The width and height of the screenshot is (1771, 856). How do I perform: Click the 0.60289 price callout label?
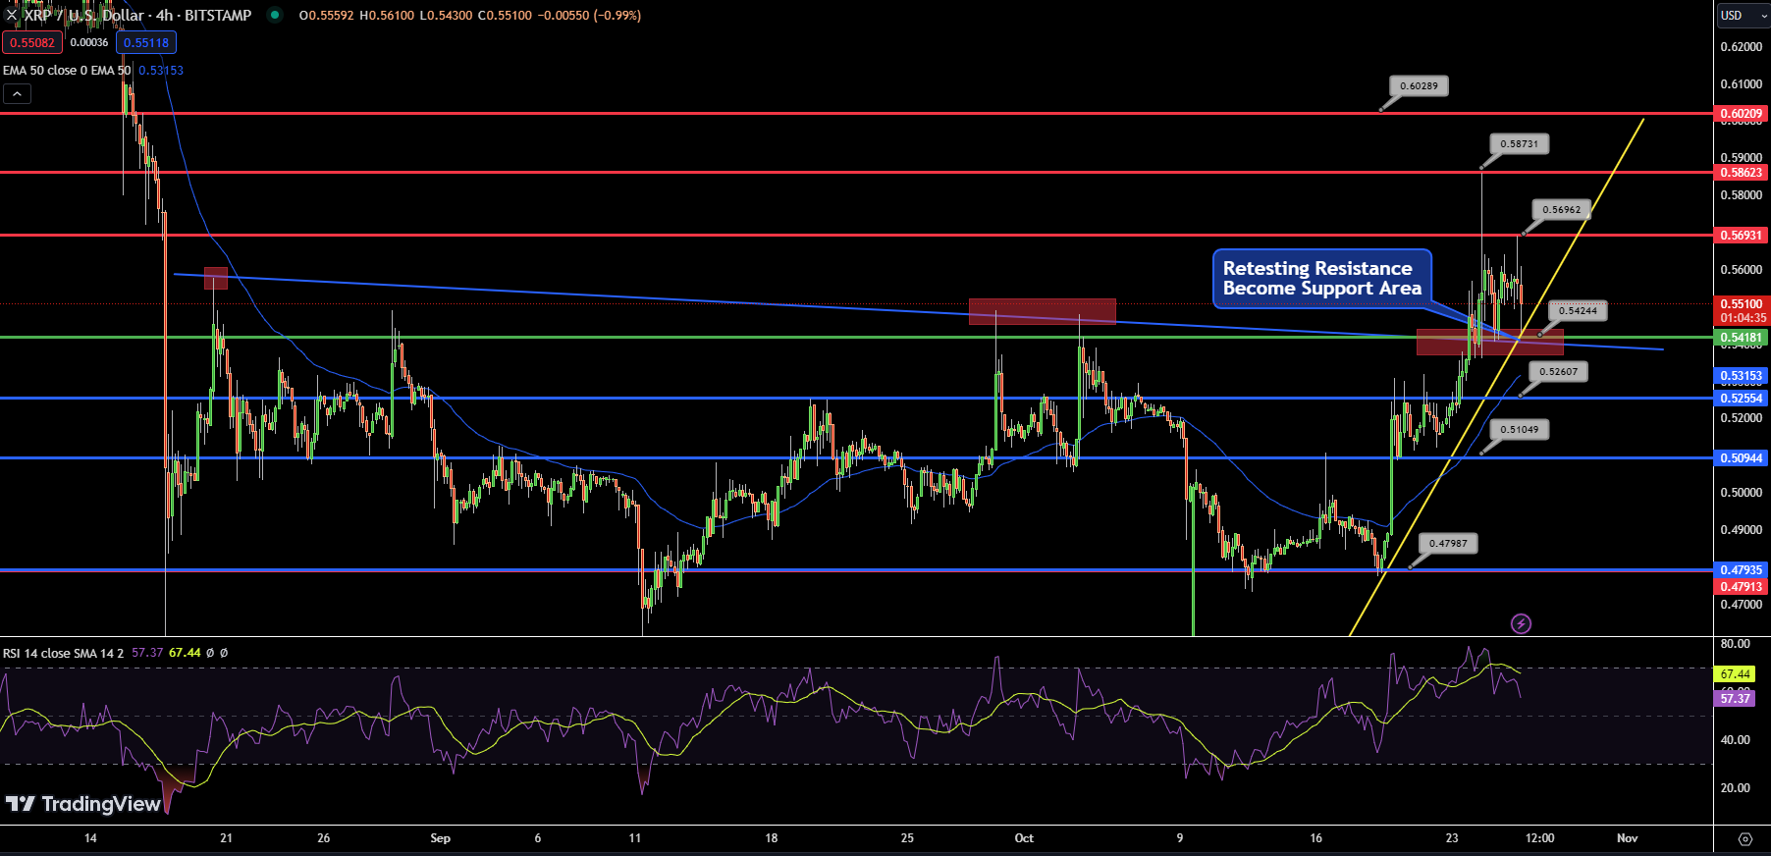pos(1419,86)
